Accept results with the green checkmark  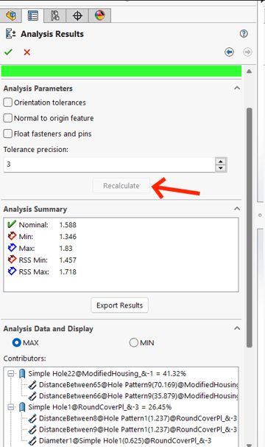[x=9, y=52]
